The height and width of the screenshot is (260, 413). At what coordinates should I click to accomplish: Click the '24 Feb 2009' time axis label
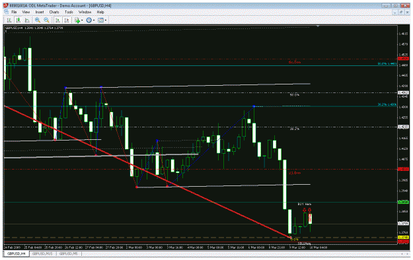(12, 247)
